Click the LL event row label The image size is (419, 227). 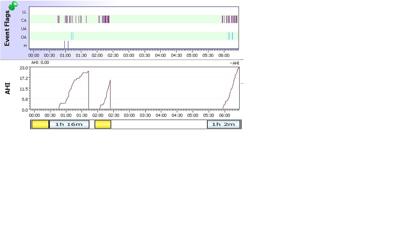(24, 12)
